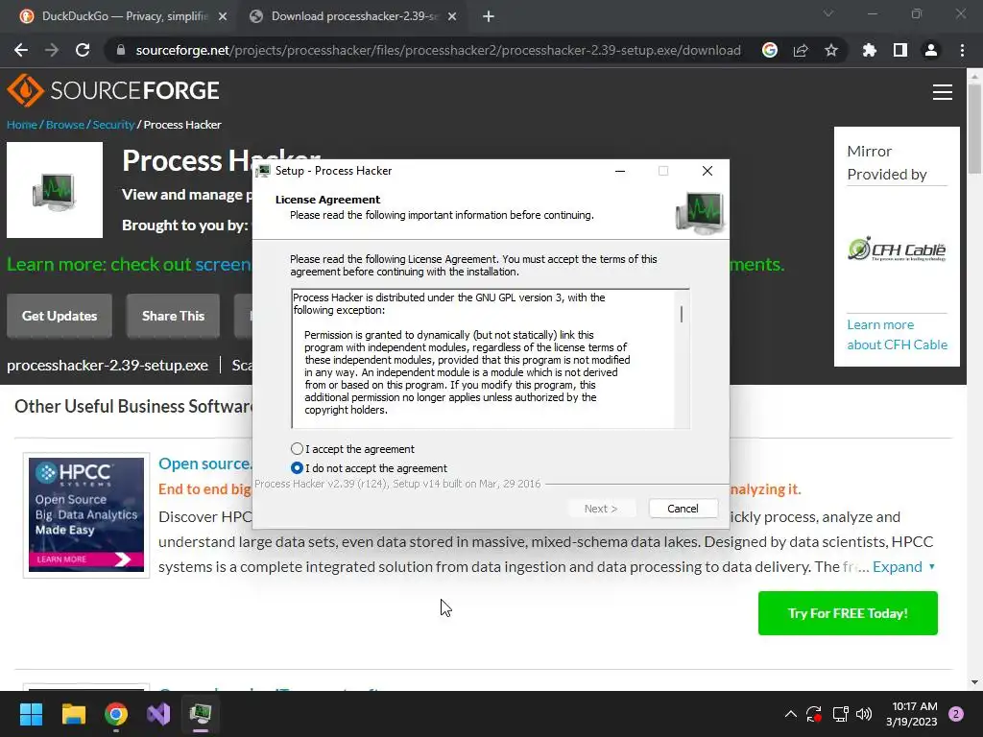
Task: Click the 'License Agreement' heading in setup
Action: (328, 200)
